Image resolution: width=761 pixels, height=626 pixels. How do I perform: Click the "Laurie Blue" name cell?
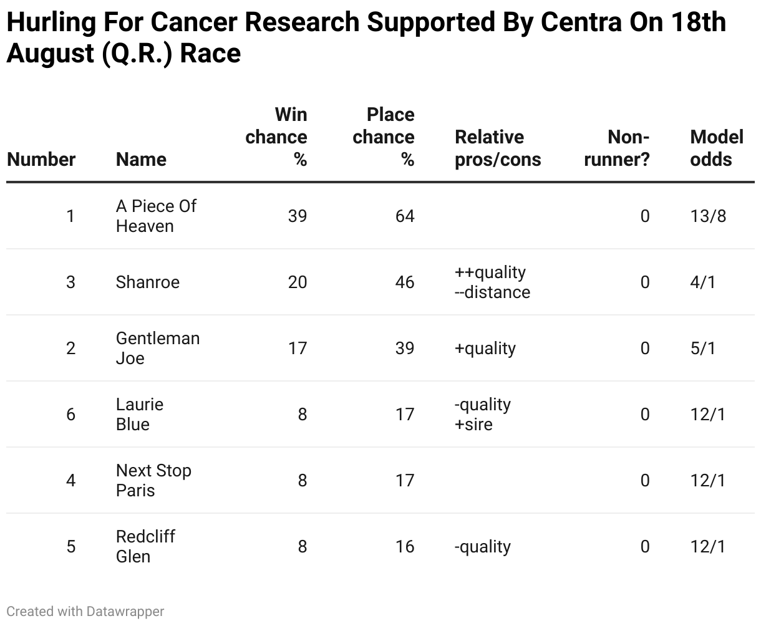[x=140, y=414]
